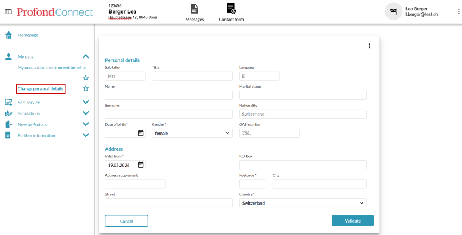The width and height of the screenshot is (462, 235).
Task: Click the New to Profond door icon
Action: coord(9,124)
